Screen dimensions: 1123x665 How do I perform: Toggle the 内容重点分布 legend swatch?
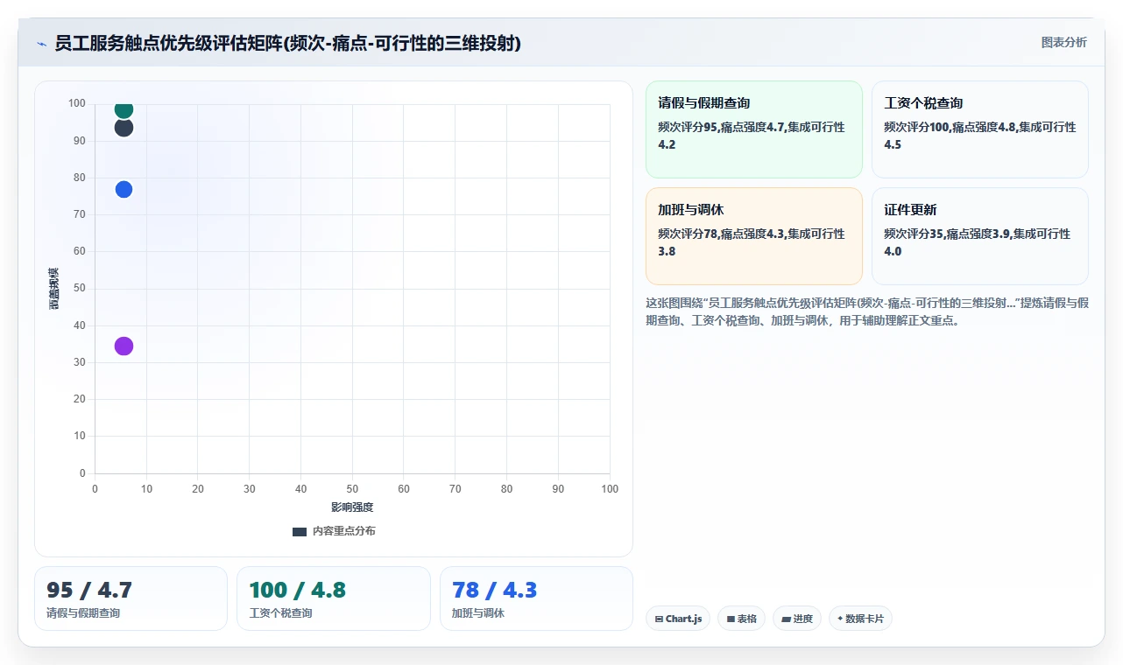300,531
